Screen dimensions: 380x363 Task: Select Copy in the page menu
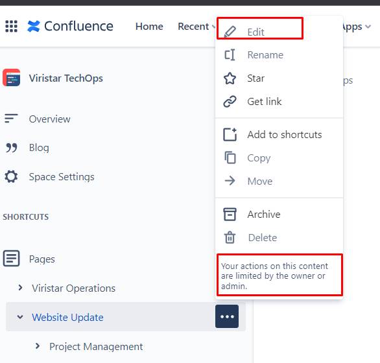click(x=279, y=158)
